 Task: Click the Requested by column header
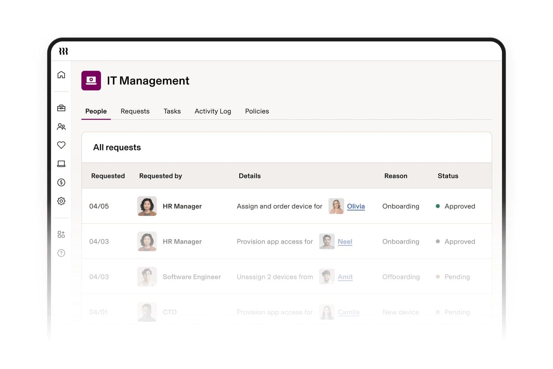click(161, 176)
